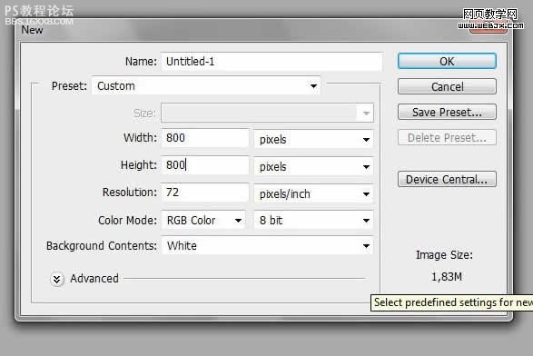Click the 1,83M image size value
The image size is (533, 356).
pyautogui.click(x=447, y=277)
